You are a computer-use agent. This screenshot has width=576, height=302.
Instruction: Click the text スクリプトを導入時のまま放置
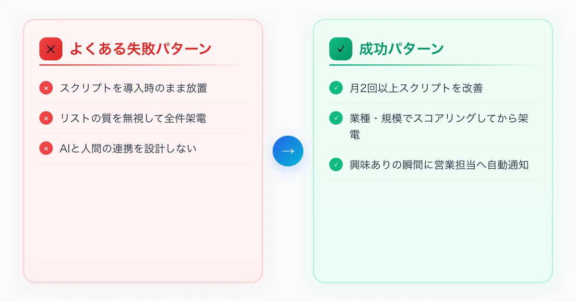pos(133,88)
